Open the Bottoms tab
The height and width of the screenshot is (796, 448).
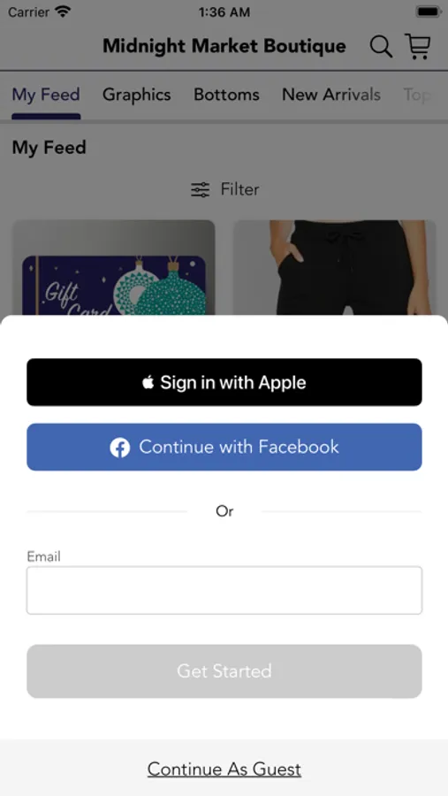click(x=226, y=95)
